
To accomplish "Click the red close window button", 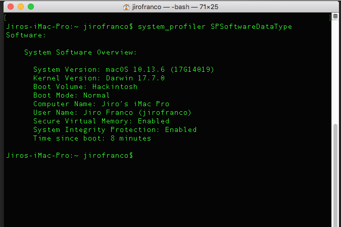I will point(11,7).
